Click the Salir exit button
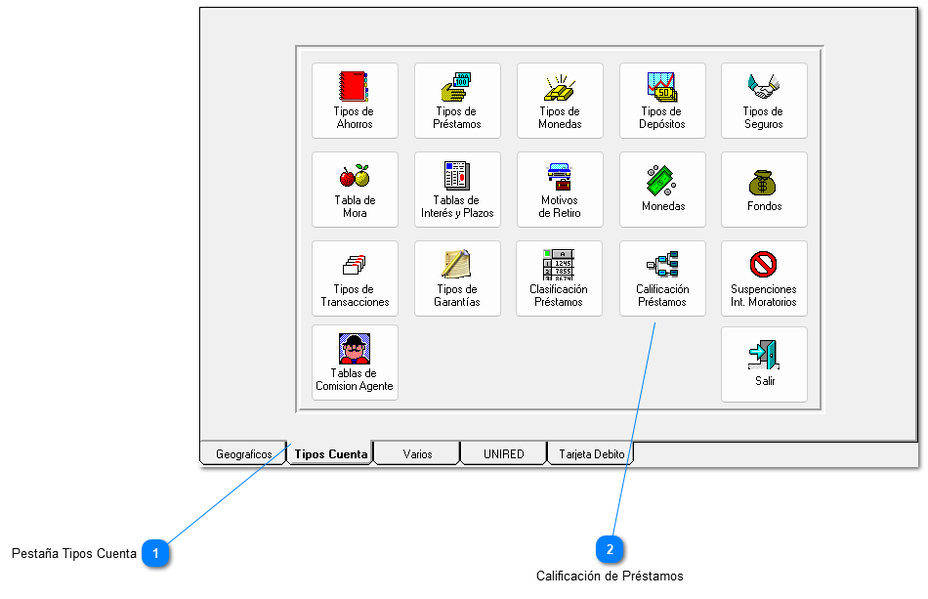This screenshot has width=928, height=599. [764, 364]
